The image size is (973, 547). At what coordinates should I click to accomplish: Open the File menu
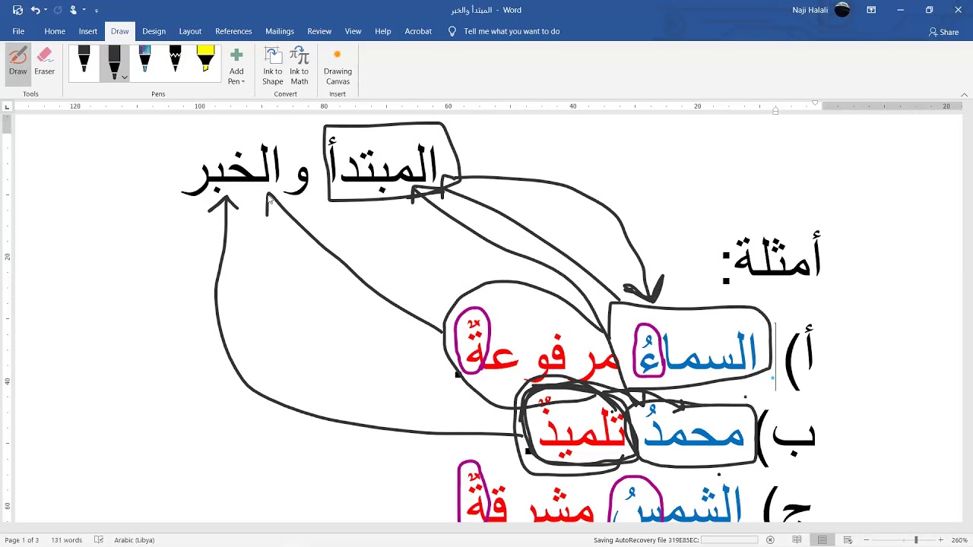click(x=18, y=31)
